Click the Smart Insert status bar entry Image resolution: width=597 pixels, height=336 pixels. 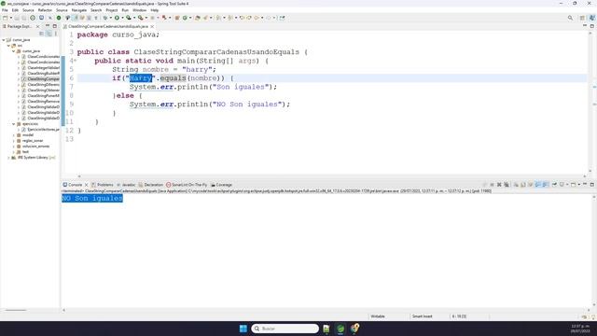423,316
